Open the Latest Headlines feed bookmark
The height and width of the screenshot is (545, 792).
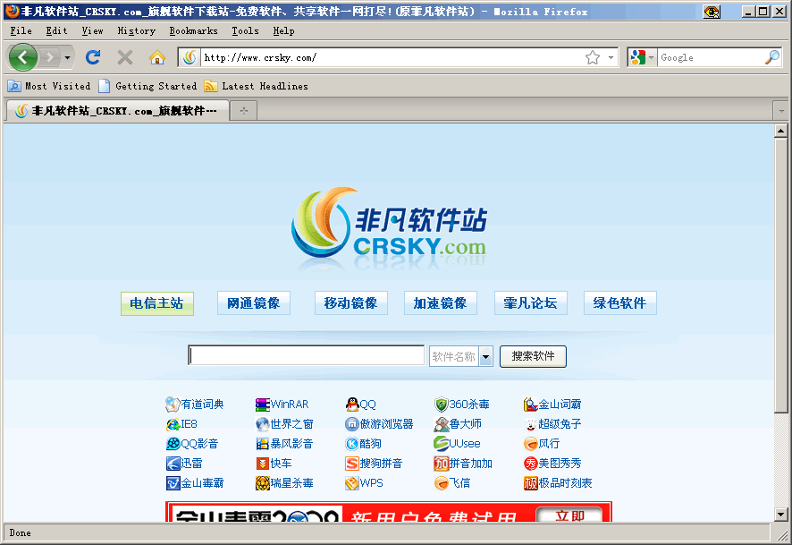click(256, 86)
